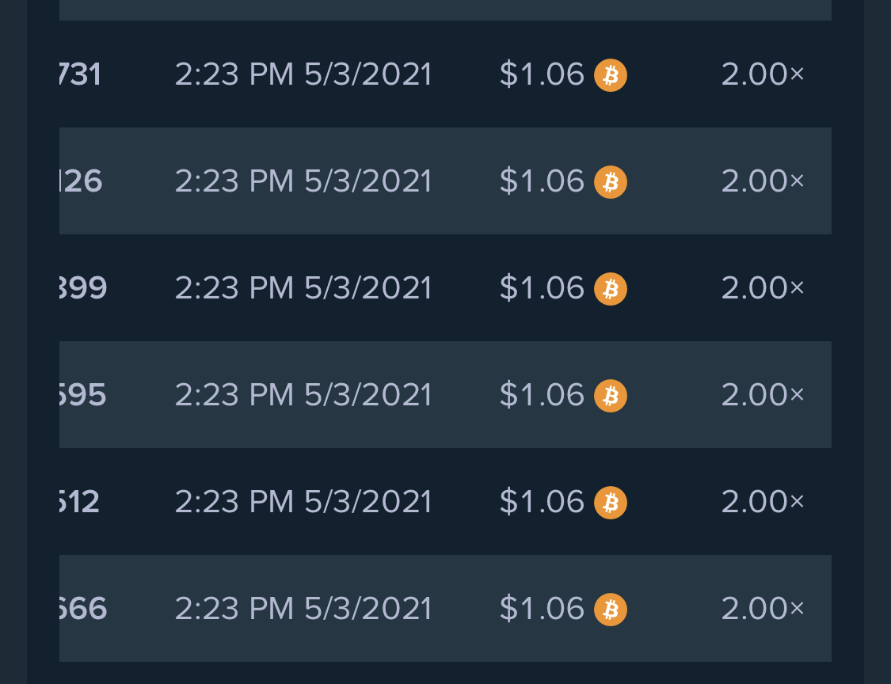891x684 pixels.
Task: Open bet ID ending in 566
Action: (x=83, y=609)
